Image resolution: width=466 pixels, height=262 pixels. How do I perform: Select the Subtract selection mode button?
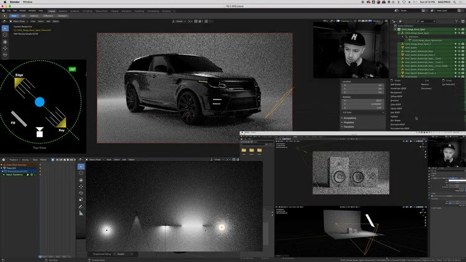coord(34,16)
